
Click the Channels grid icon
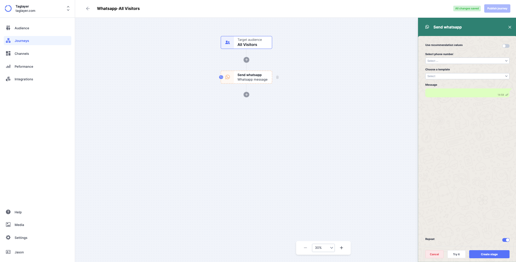coord(8,53)
